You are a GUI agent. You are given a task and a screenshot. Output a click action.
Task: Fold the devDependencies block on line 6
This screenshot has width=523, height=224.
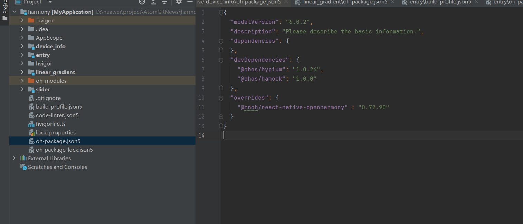coord(221,60)
